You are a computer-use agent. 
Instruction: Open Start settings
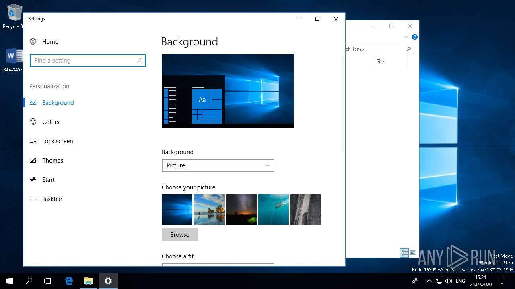click(x=48, y=179)
